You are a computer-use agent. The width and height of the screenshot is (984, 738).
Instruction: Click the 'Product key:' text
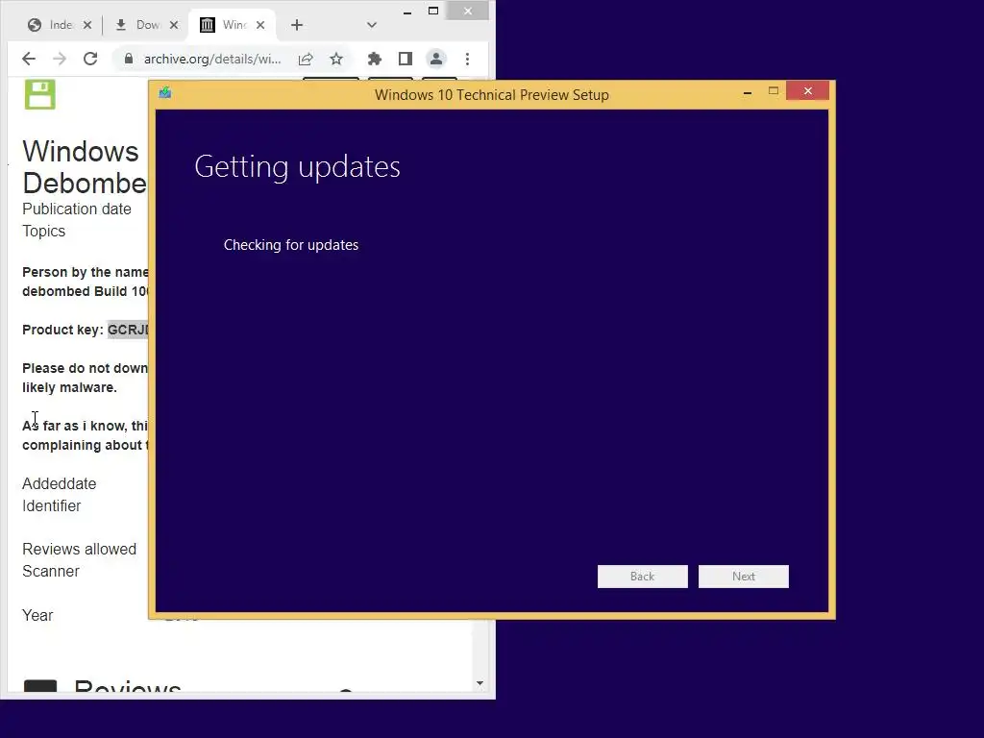pyautogui.click(x=62, y=331)
